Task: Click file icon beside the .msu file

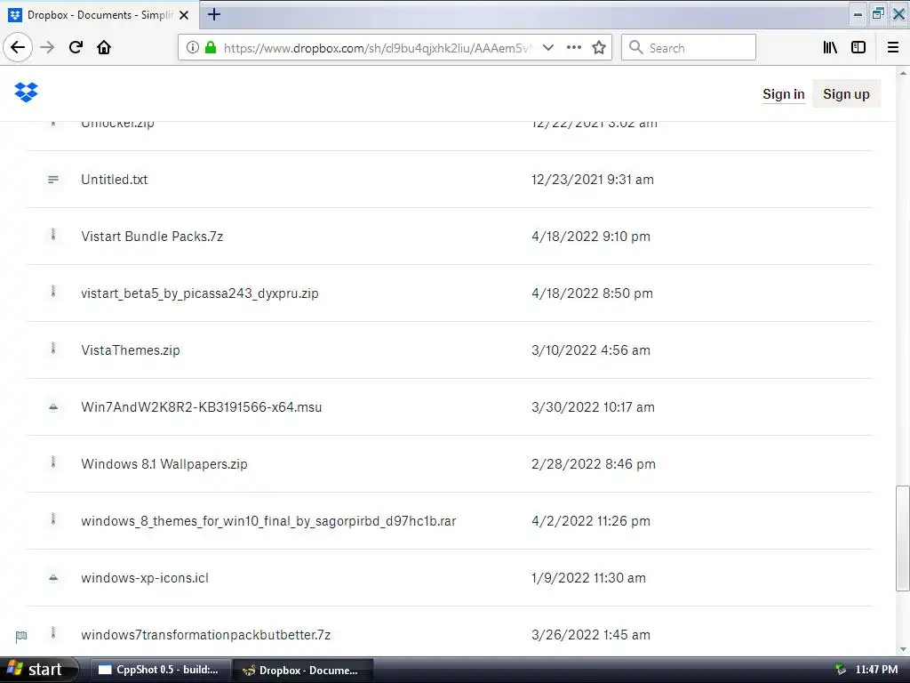Action: [x=52, y=407]
